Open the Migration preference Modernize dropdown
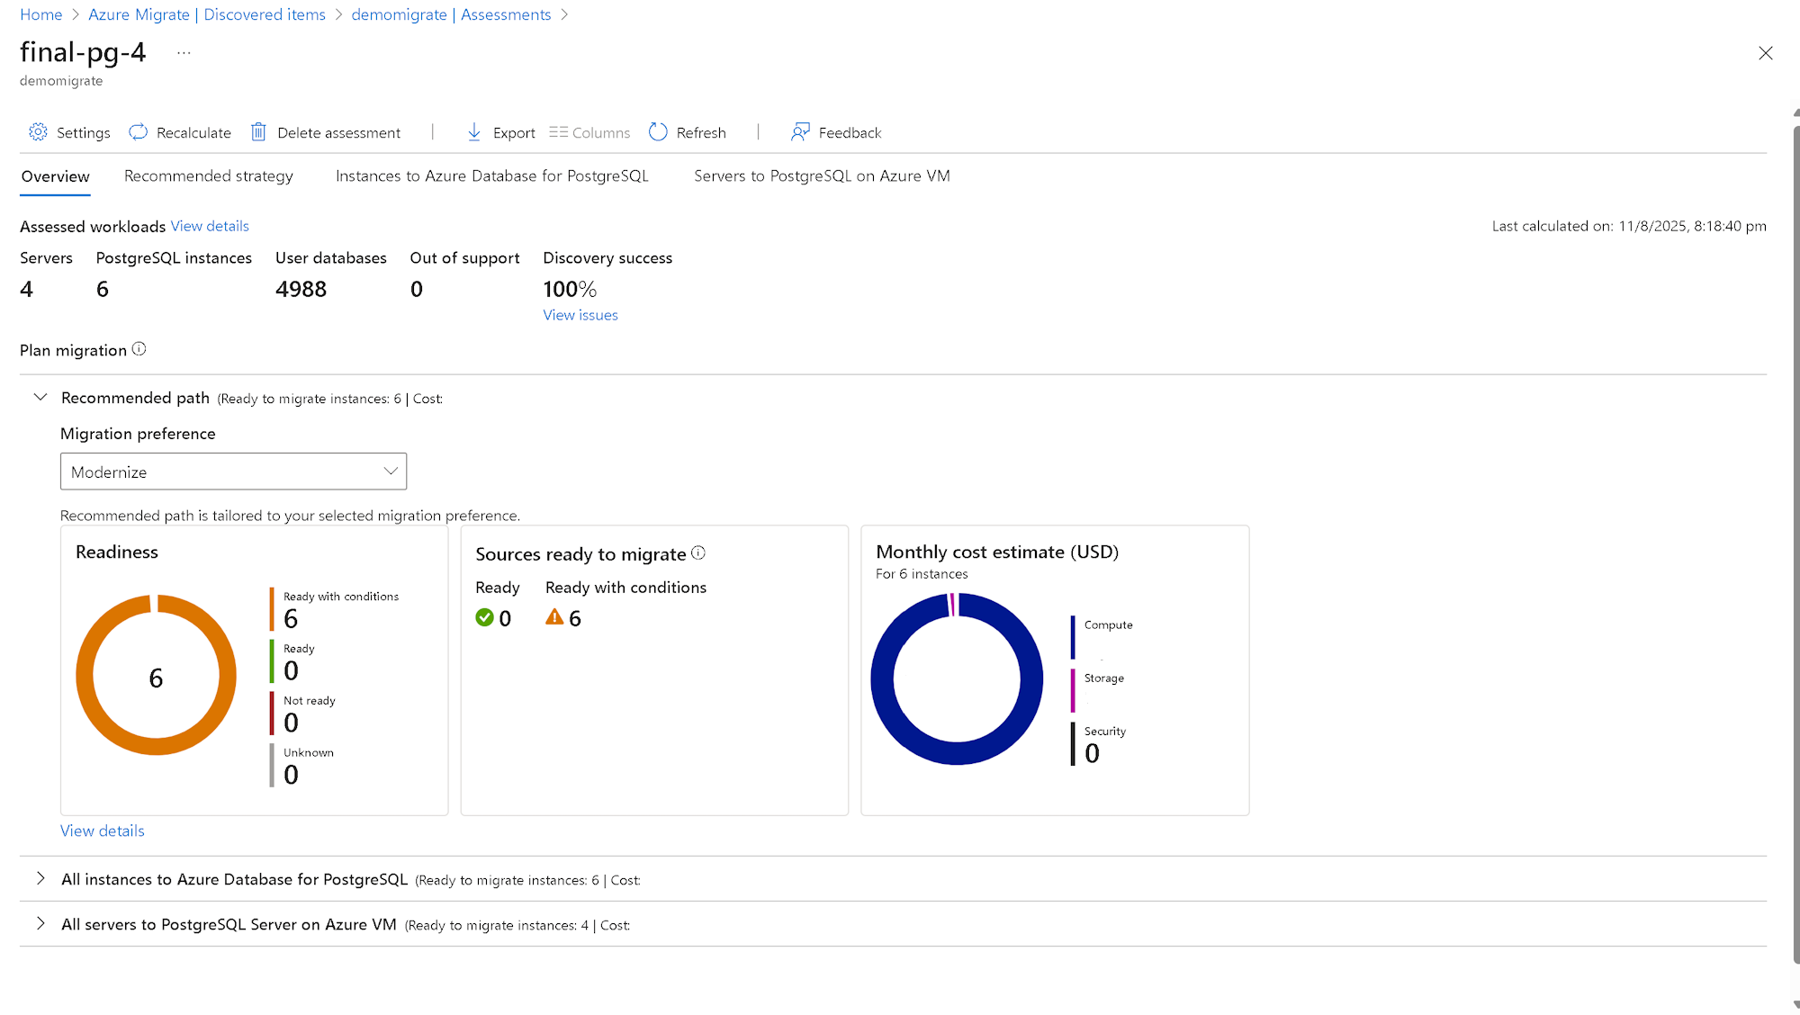 [x=233, y=472]
